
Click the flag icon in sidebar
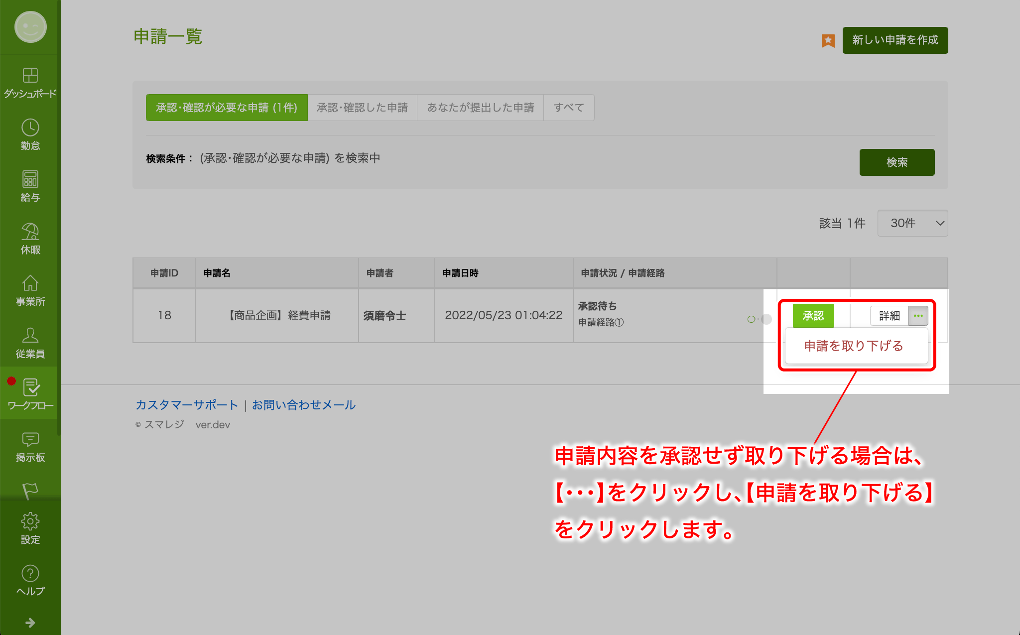point(30,491)
